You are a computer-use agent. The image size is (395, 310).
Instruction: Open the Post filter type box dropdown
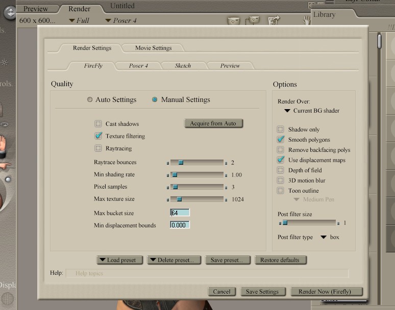330,237
